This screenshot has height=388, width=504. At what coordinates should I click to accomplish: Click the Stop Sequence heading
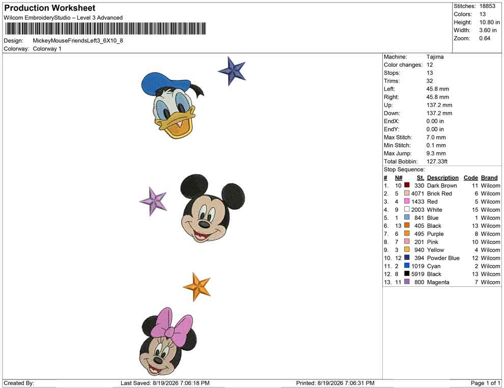click(404, 170)
